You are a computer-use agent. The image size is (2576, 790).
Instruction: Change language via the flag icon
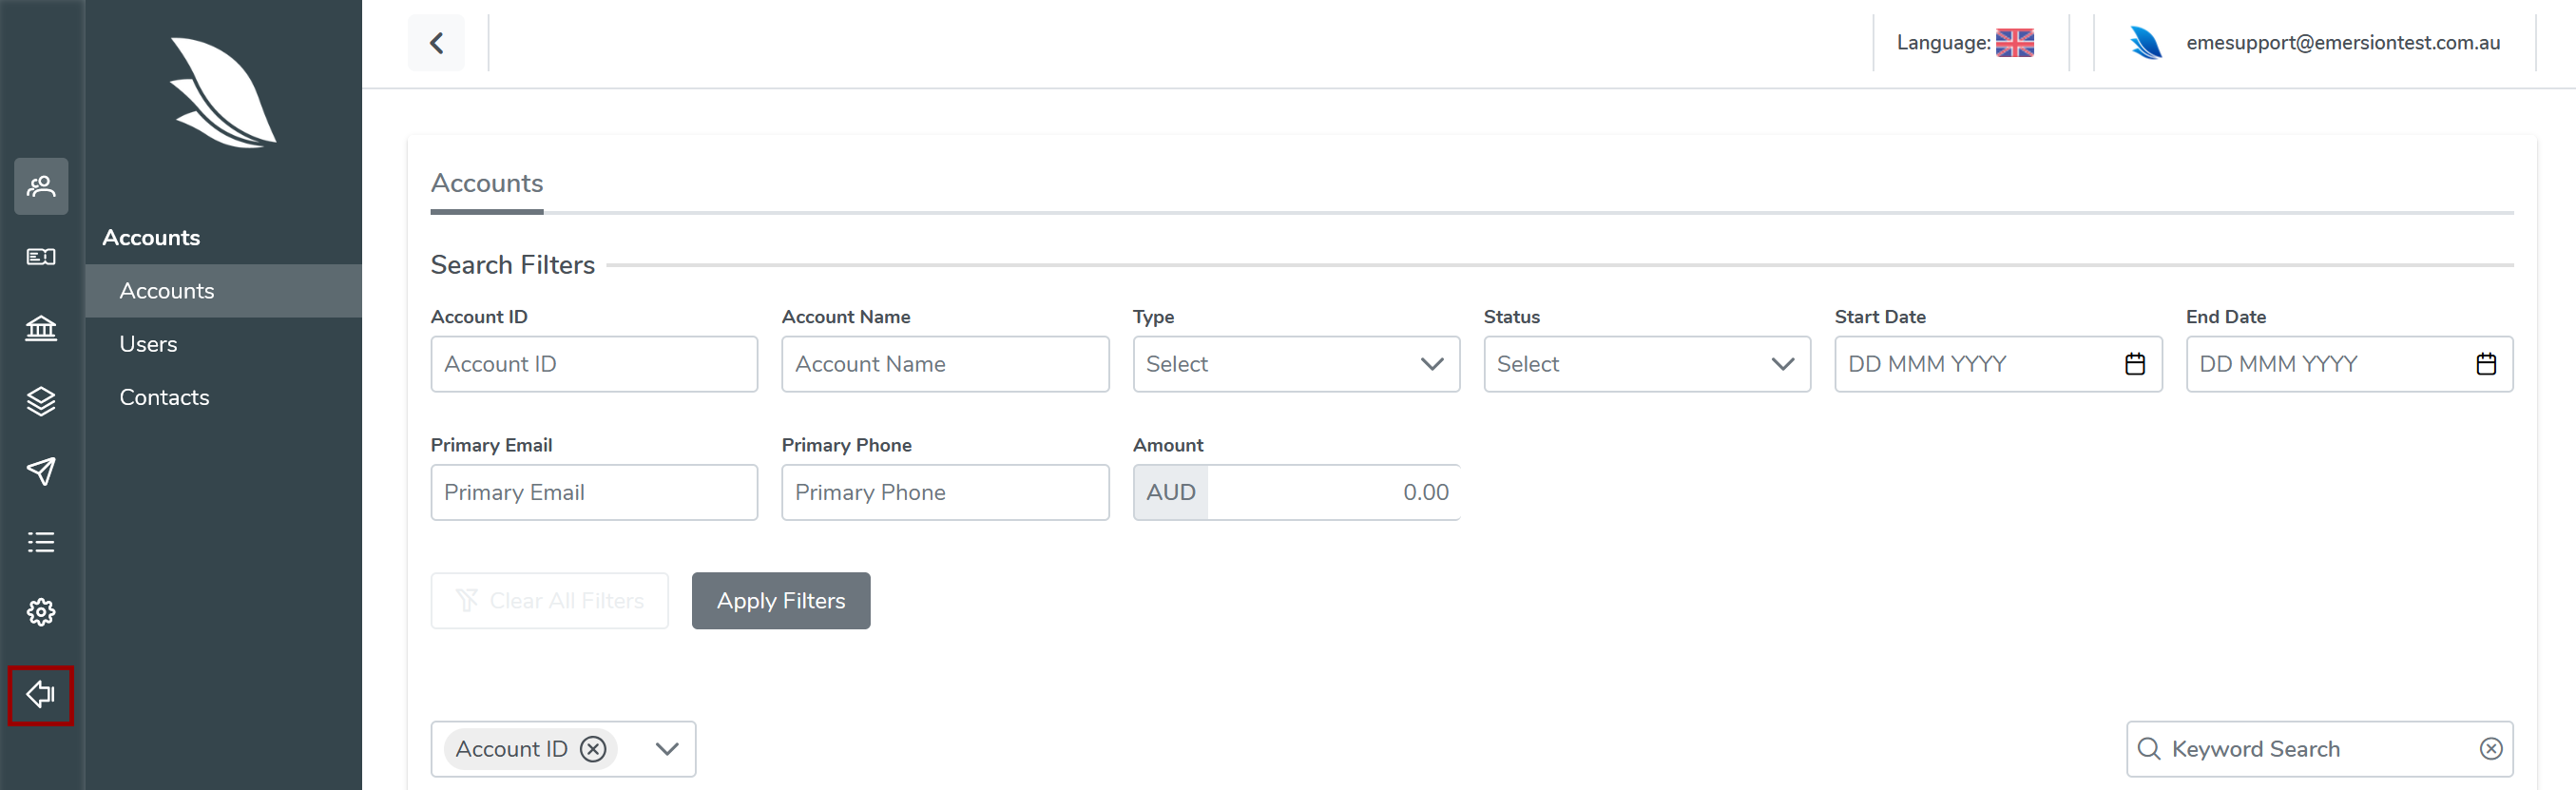point(2014,43)
